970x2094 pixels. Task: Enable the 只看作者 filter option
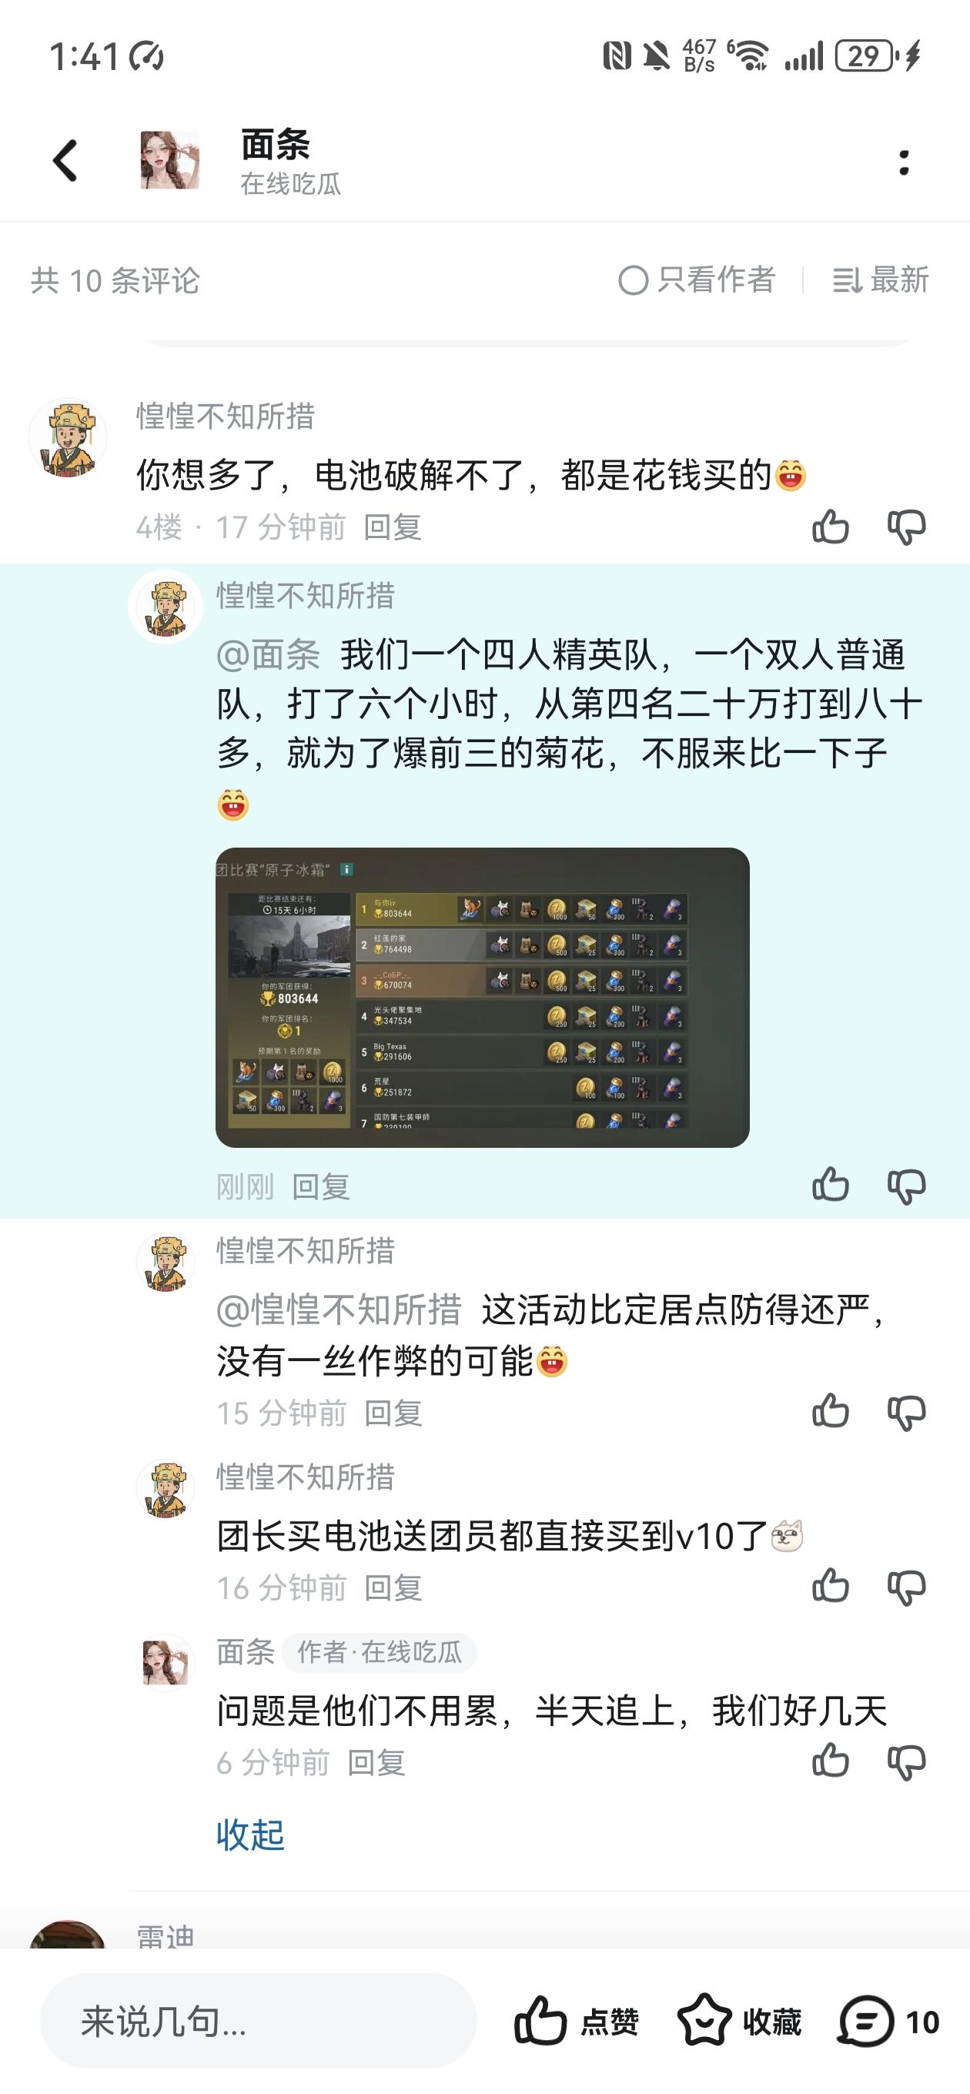point(697,280)
